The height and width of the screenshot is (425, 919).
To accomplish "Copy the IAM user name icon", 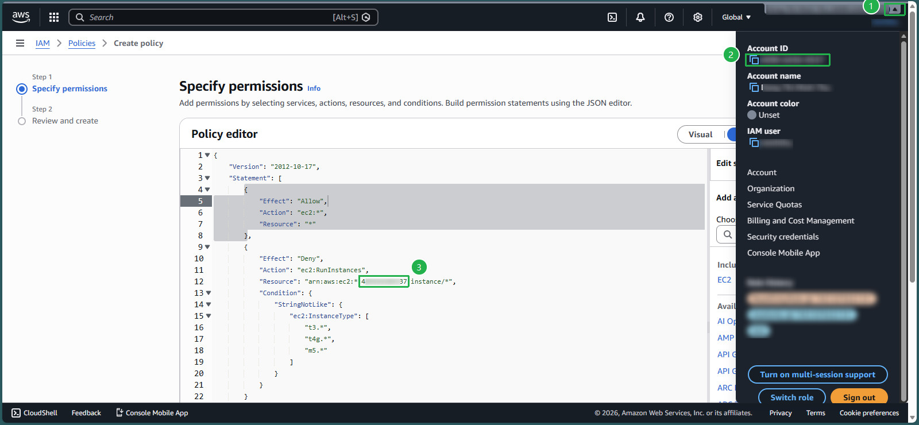I will (x=754, y=142).
